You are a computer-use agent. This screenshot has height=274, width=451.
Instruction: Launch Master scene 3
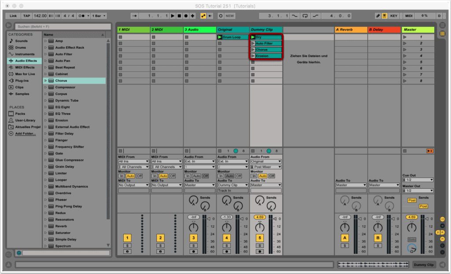pyautogui.click(x=405, y=50)
